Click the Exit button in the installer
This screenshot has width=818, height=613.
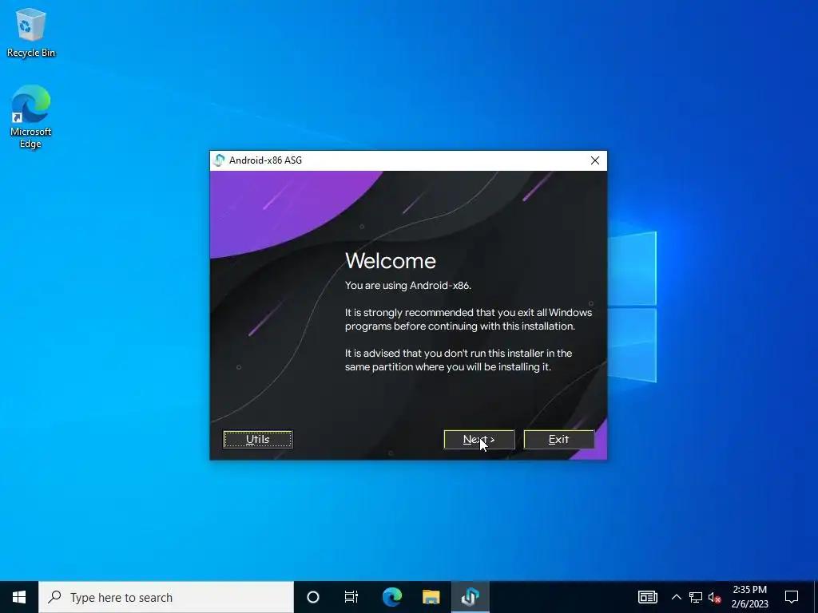coord(558,440)
